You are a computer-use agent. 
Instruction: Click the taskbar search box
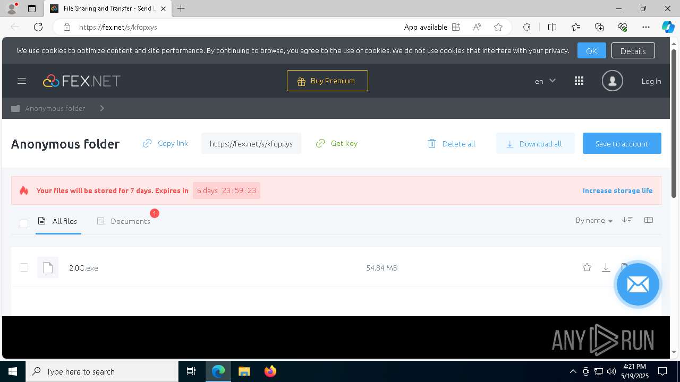click(x=102, y=371)
